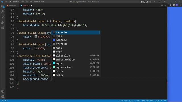The width and height of the screenshot is (182, 102).
Task: Toggle the Secondary Side Bar layout button
Action: point(147,2)
